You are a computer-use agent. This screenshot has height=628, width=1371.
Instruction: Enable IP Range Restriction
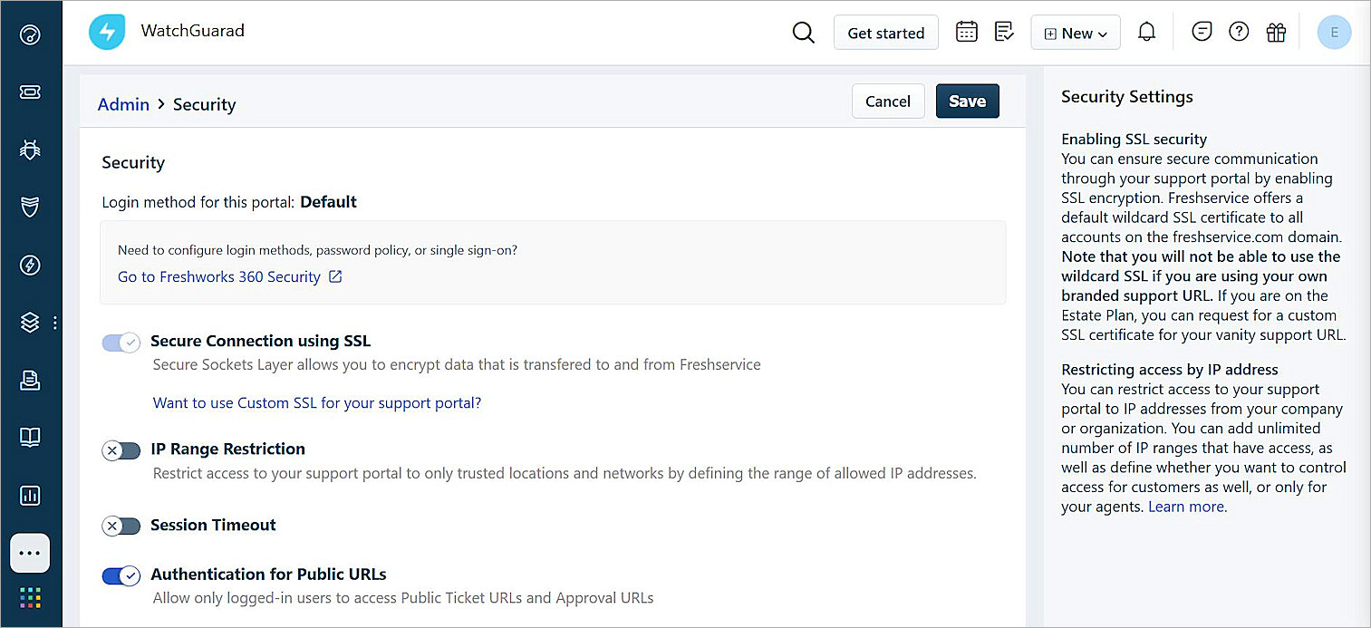121,450
